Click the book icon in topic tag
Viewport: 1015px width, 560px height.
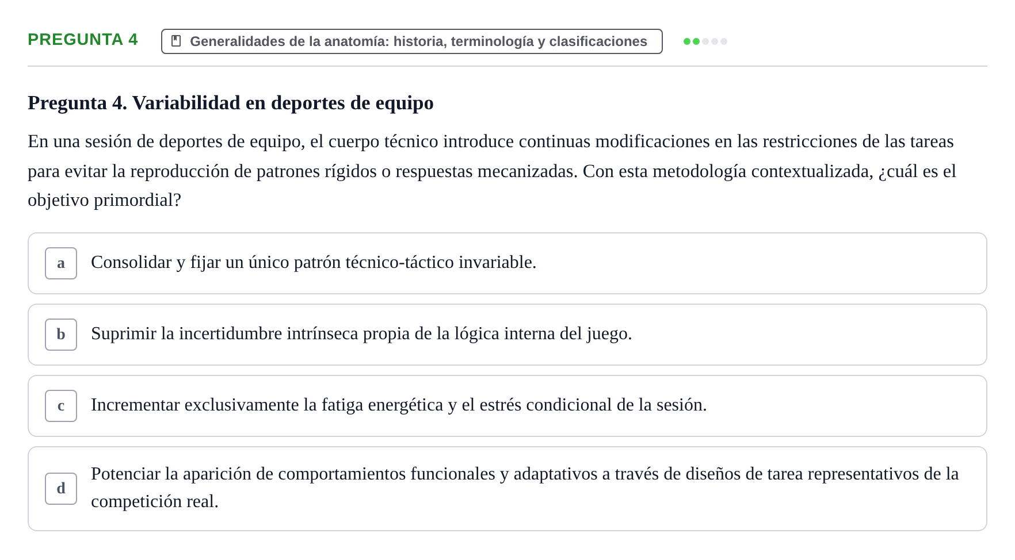(x=177, y=41)
